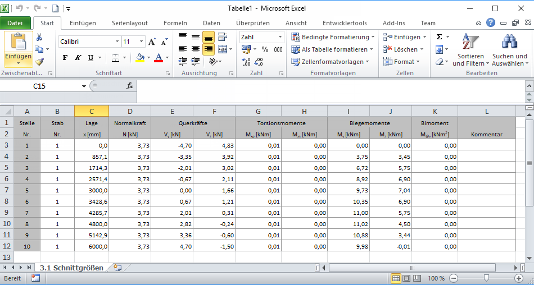Remove a decimal place
Screen dimensions: 534x285
point(258,62)
